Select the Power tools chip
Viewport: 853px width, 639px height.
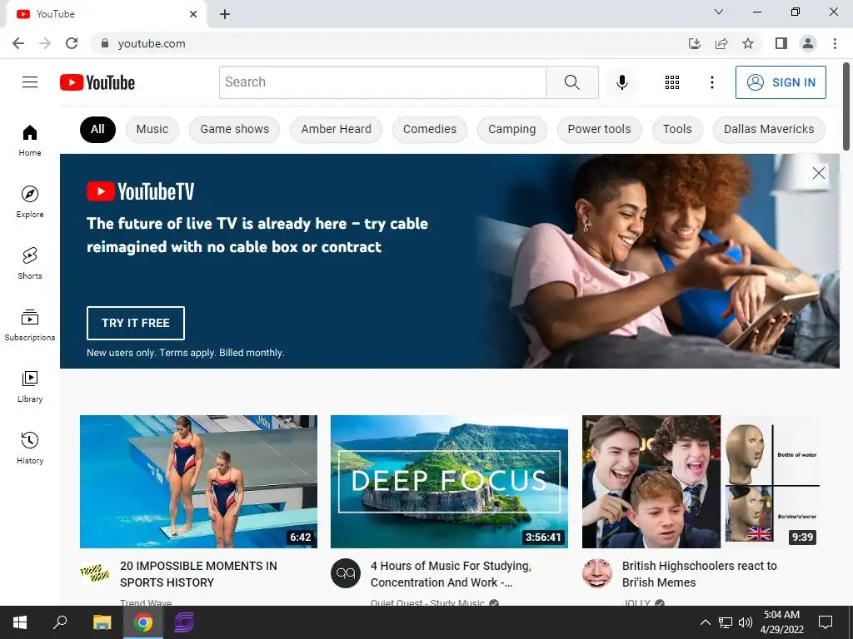pyautogui.click(x=600, y=129)
